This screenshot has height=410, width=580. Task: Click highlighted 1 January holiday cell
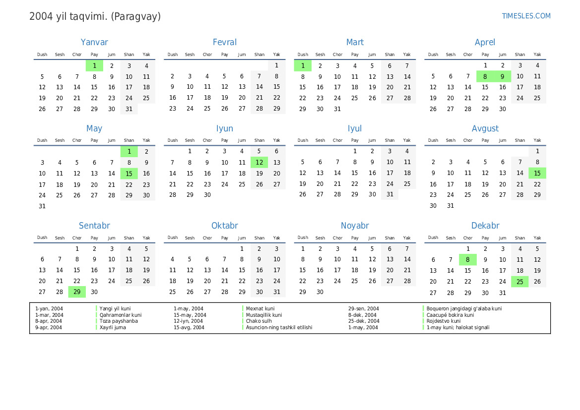click(x=94, y=66)
